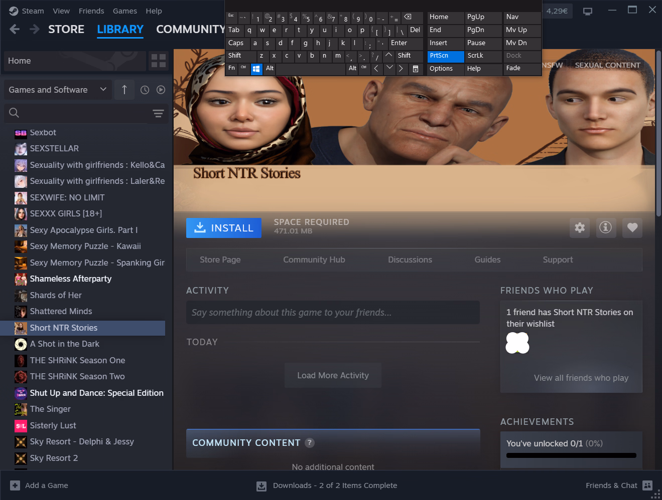The image size is (662, 500).
Task: Click the wallet balance 4,29€
Action: pos(557,11)
